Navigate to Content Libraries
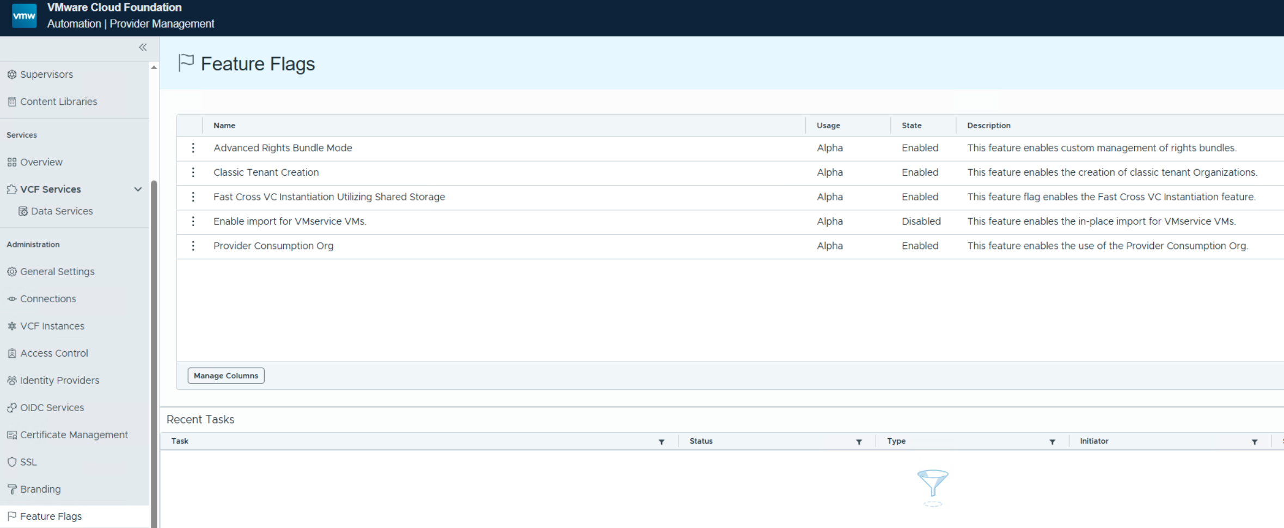Screen dimensions: 1284x528 click(58, 102)
